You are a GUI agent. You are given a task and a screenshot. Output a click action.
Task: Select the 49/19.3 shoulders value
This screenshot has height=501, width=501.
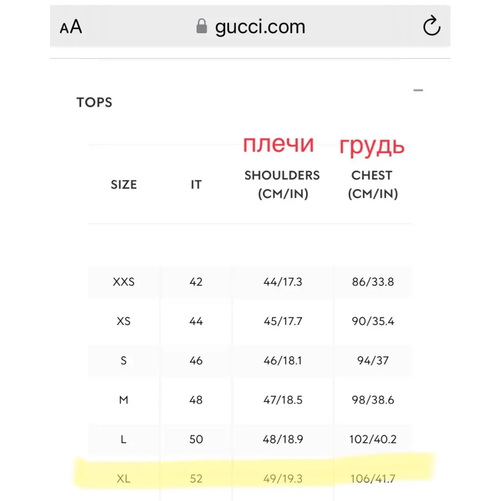(x=283, y=478)
